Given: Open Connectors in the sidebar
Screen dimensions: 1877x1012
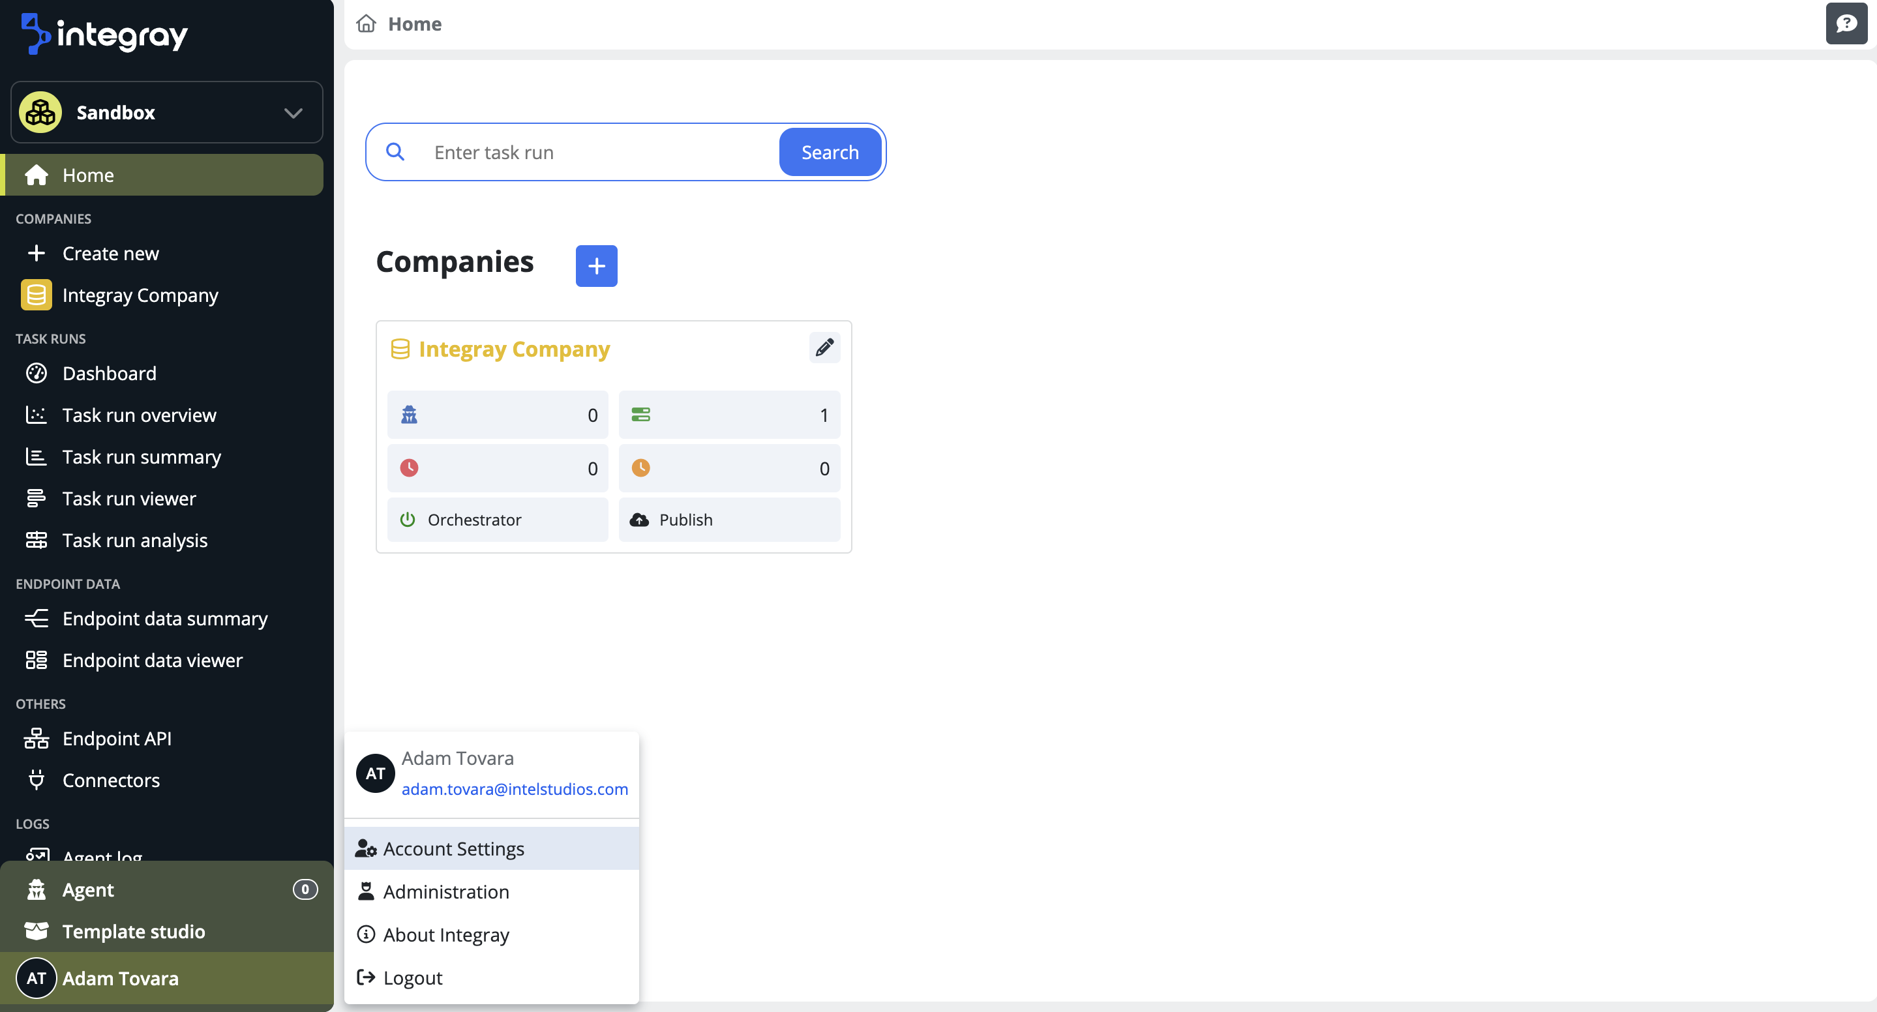Looking at the screenshot, I should coord(111,781).
